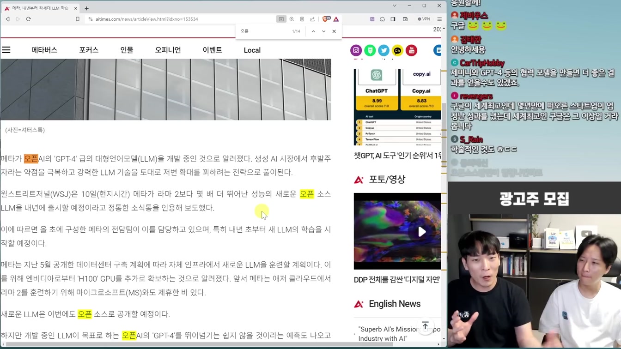Open a new tab with the plus button
The width and height of the screenshot is (621, 349).
pos(86,8)
